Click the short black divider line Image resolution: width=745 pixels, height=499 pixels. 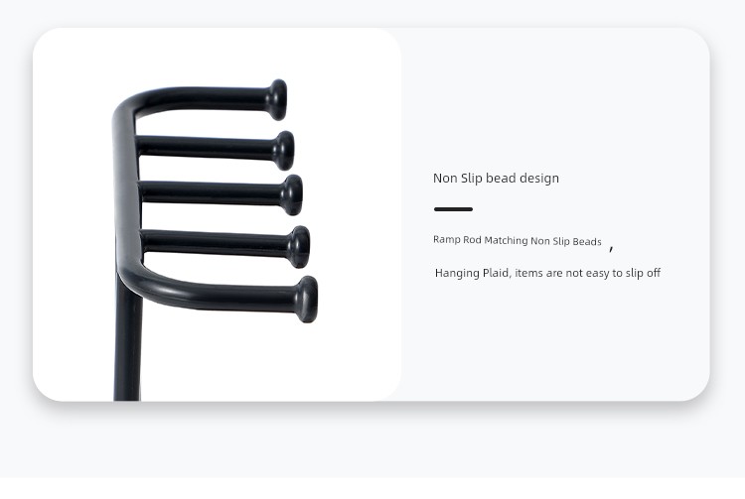coord(453,208)
